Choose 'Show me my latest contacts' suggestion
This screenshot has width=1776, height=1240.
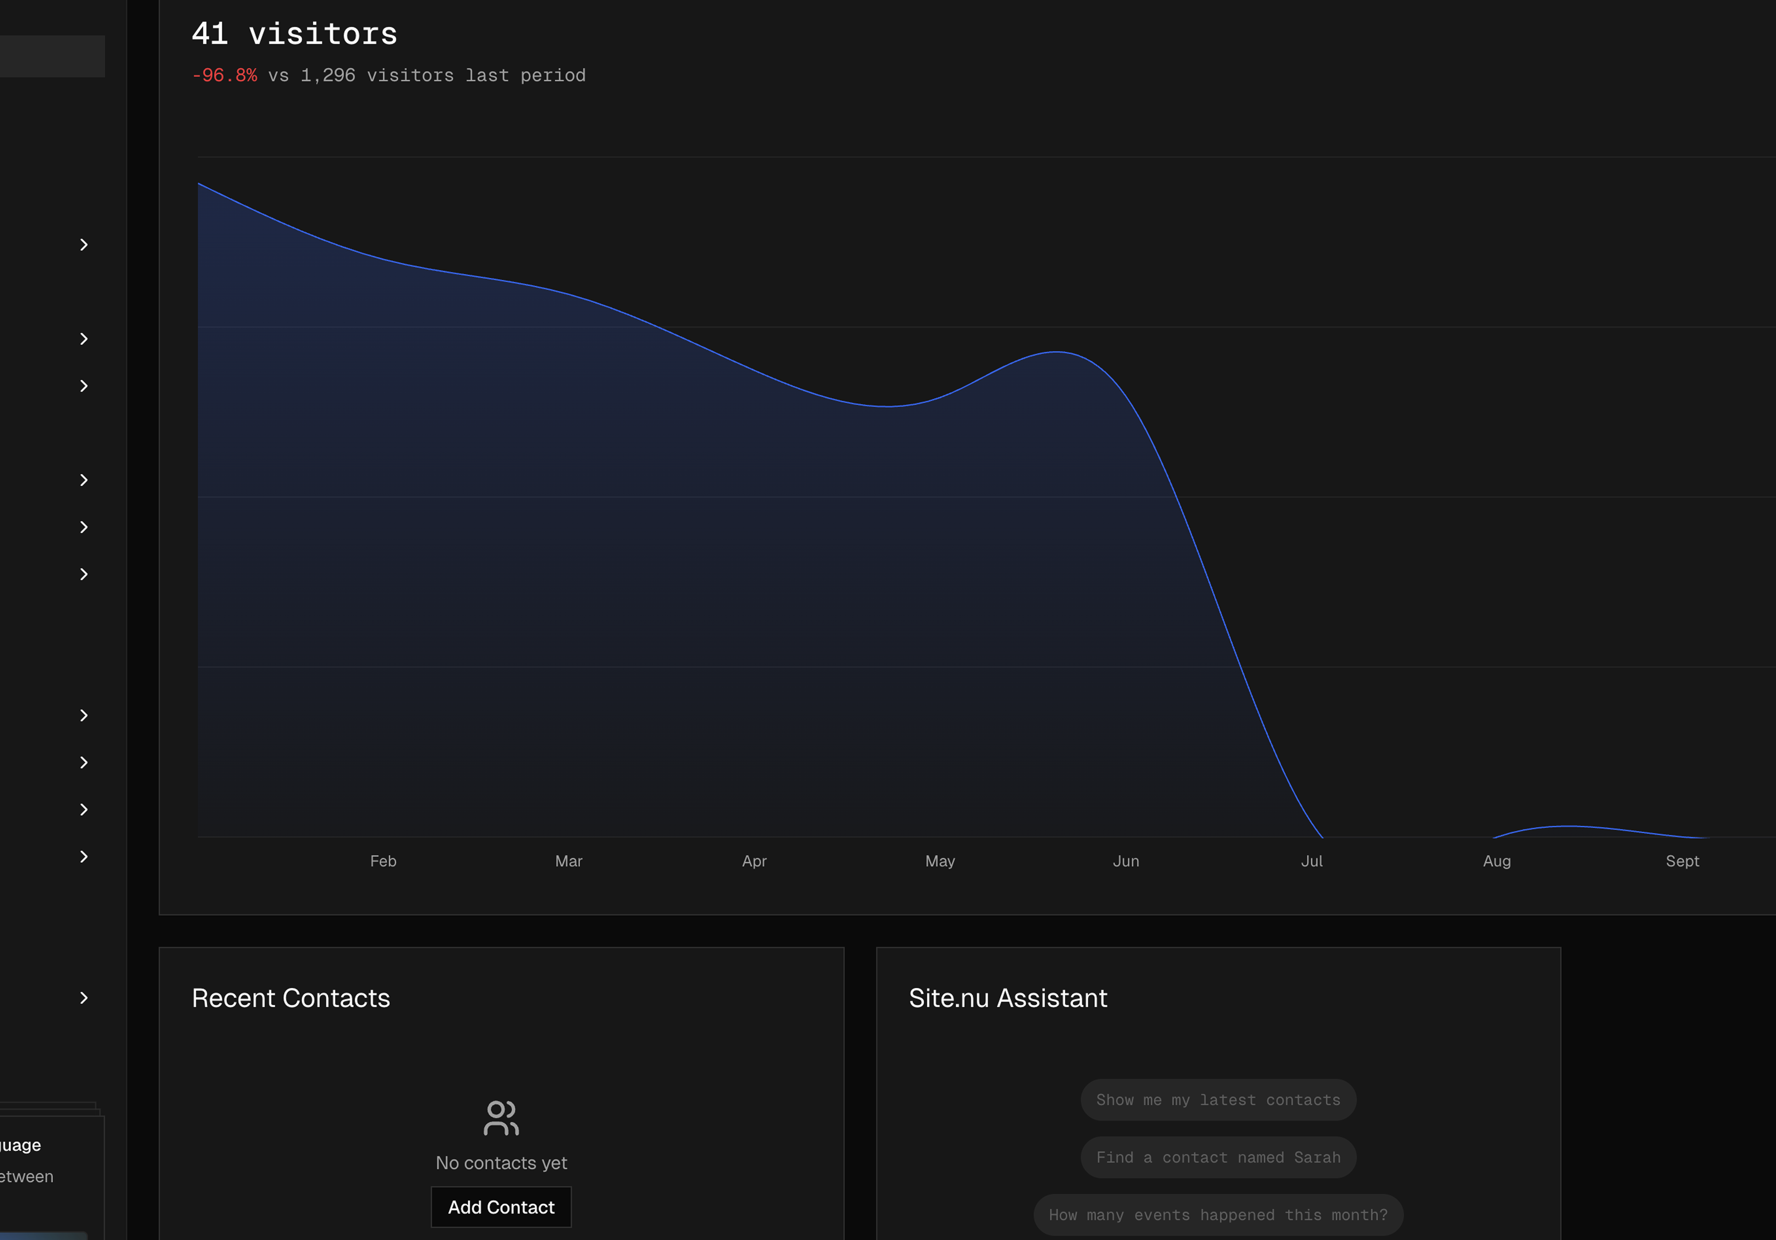1218,1100
